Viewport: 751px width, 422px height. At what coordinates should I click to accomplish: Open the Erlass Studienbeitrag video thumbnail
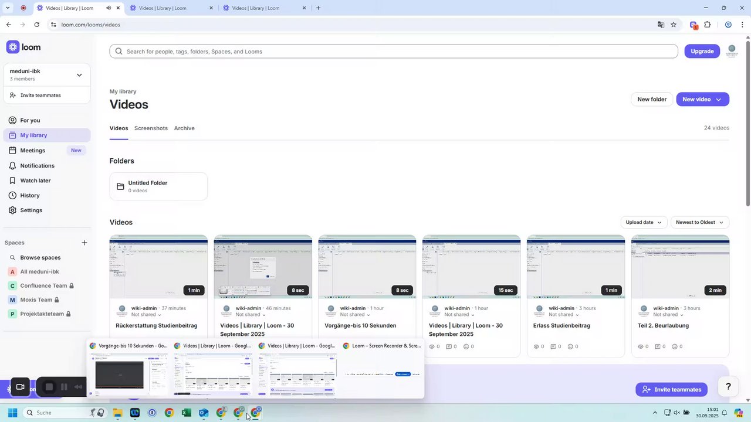[576, 267]
